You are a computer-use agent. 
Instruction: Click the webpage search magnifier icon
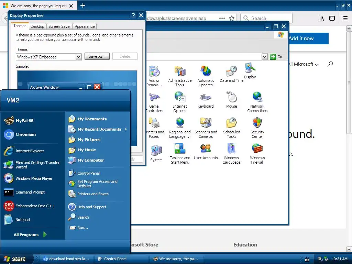coord(330,64)
